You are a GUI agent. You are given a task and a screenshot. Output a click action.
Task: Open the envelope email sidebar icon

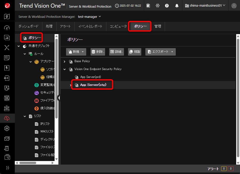(x=7, y=139)
